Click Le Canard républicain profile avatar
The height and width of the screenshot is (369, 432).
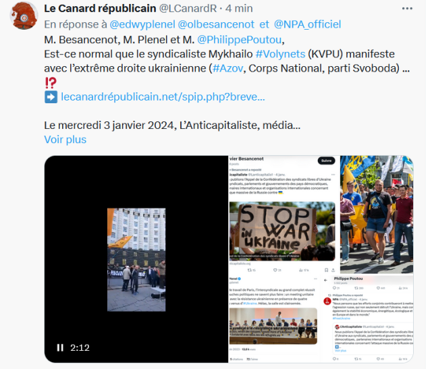pyautogui.click(x=24, y=16)
